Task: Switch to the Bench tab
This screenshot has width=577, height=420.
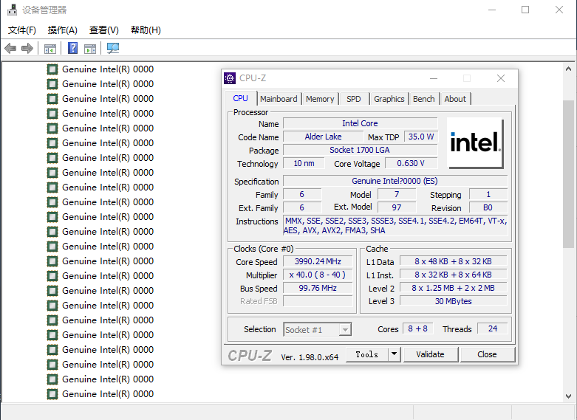Action: point(424,99)
